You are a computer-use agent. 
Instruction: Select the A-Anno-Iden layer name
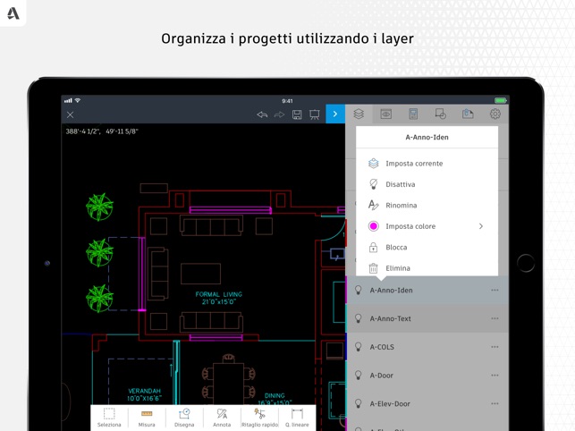(x=391, y=290)
